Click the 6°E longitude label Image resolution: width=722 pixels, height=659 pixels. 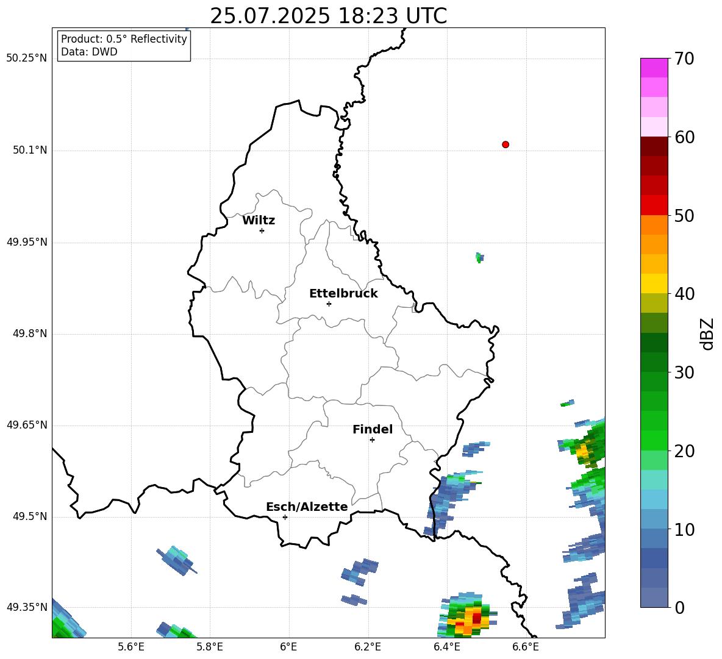288,647
